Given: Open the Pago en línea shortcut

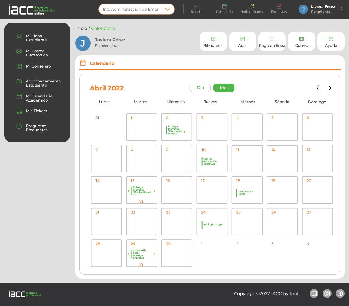Looking at the screenshot, I should (x=272, y=42).
